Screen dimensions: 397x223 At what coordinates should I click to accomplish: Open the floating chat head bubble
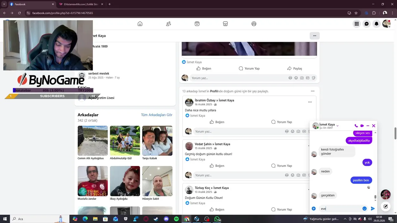coord(386,195)
